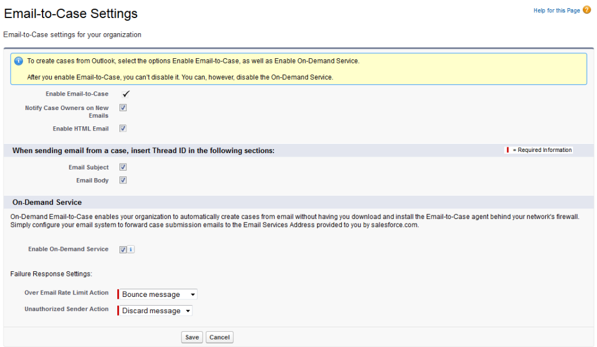Viewport: 597px width, 347px height.
Task: Click the orange help question mark icon
Action: pyautogui.click(x=587, y=10)
